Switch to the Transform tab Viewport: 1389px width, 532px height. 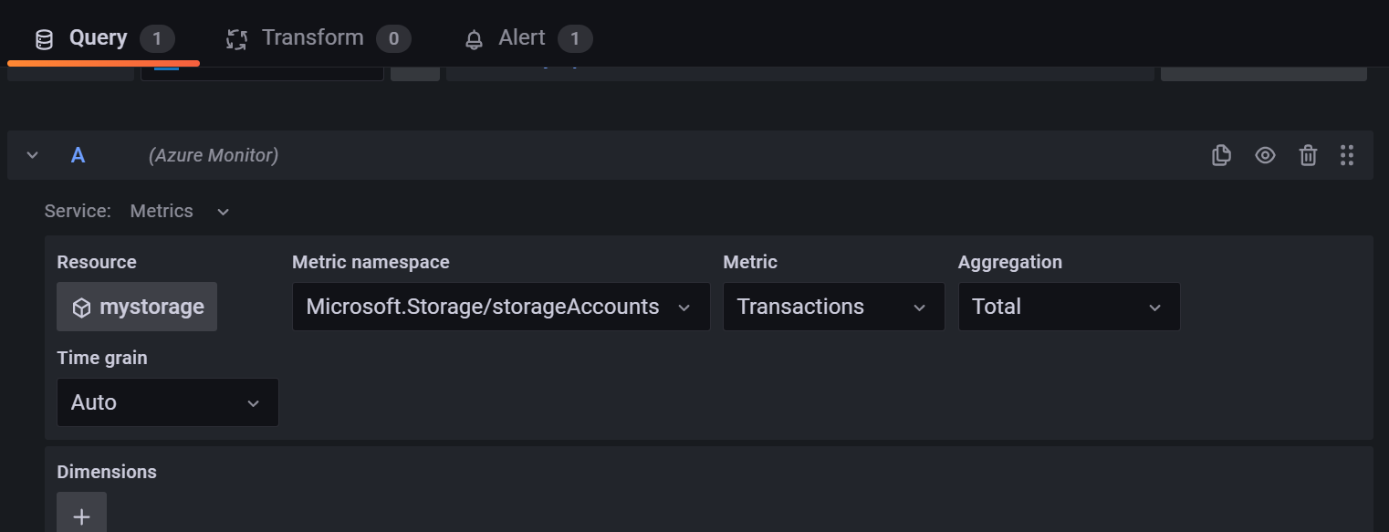click(x=312, y=37)
